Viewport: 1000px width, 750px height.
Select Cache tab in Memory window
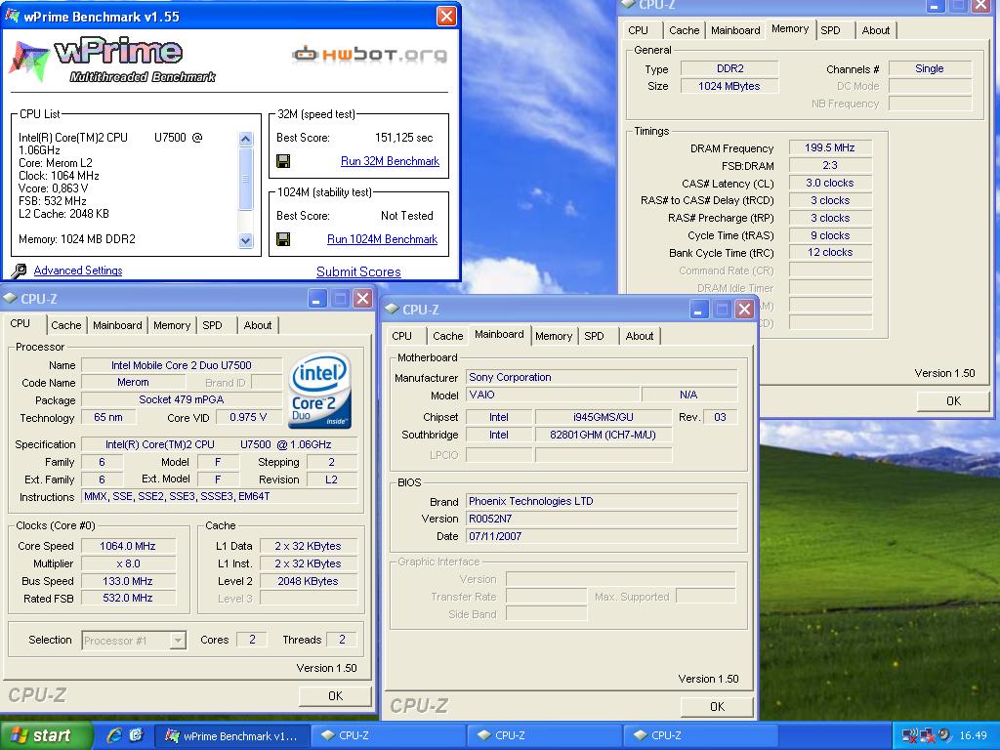[x=685, y=30]
